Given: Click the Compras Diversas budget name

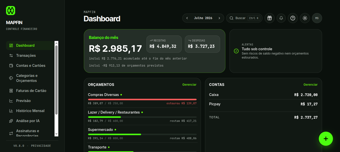Looking at the screenshot, I should 103,95.
